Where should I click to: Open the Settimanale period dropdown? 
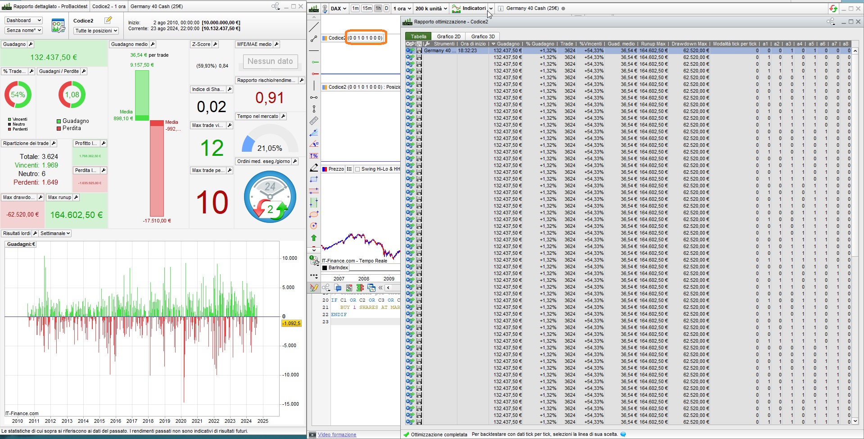click(x=55, y=233)
